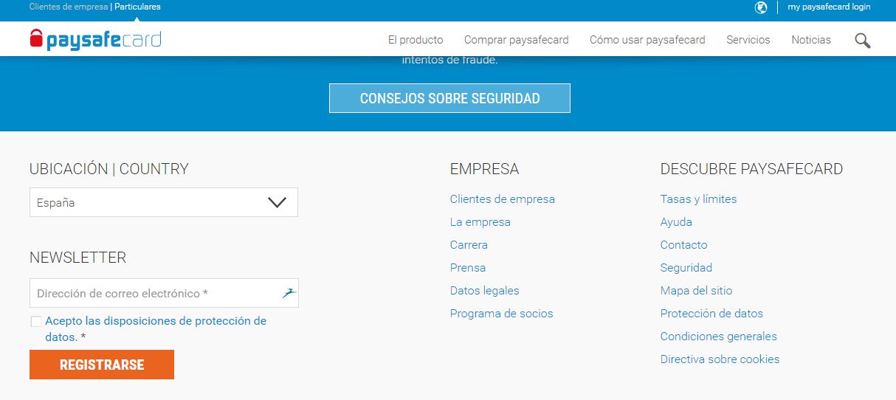Image resolution: width=896 pixels, height=400 pixels.
Task: Click the Registrarse button
Action: tap(102, 365)
